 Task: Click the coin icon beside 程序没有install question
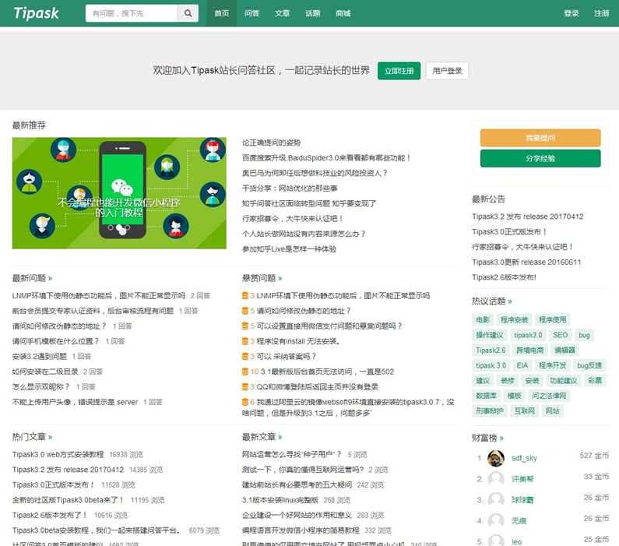pyautogui.click(x=245, y=341)
